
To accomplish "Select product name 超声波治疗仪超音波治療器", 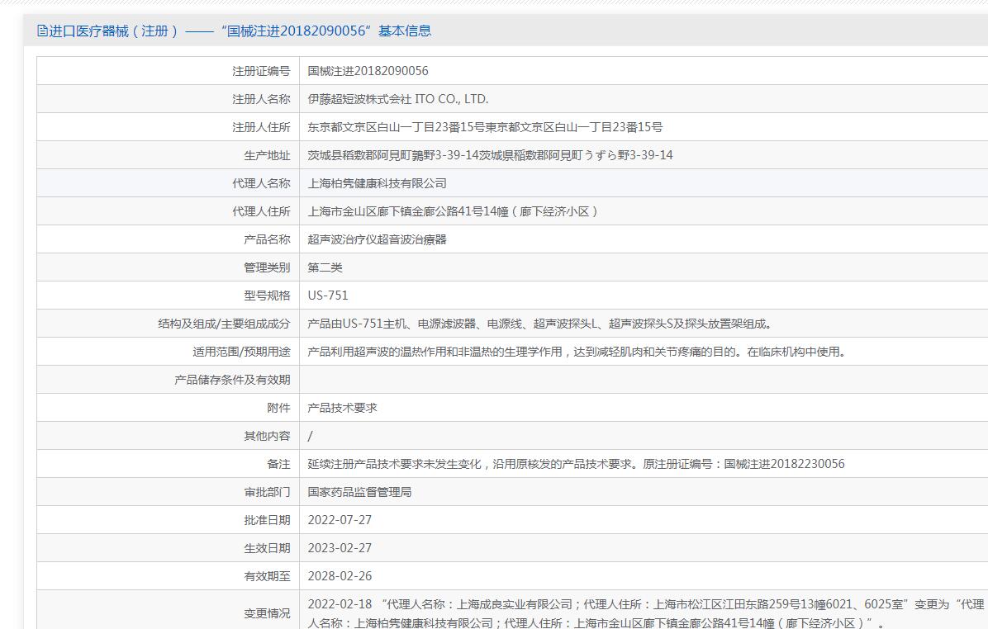I will [x=378, y=240].
